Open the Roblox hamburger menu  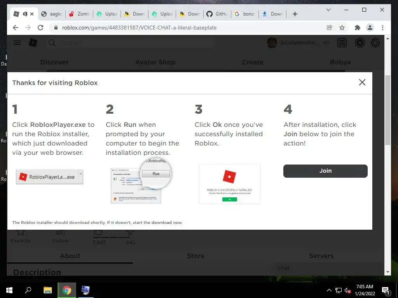point(17,43)
